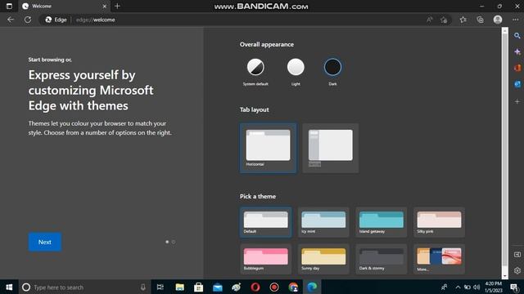
Task: Add this page to favorites star icon
Action: [x=444, y=20]
